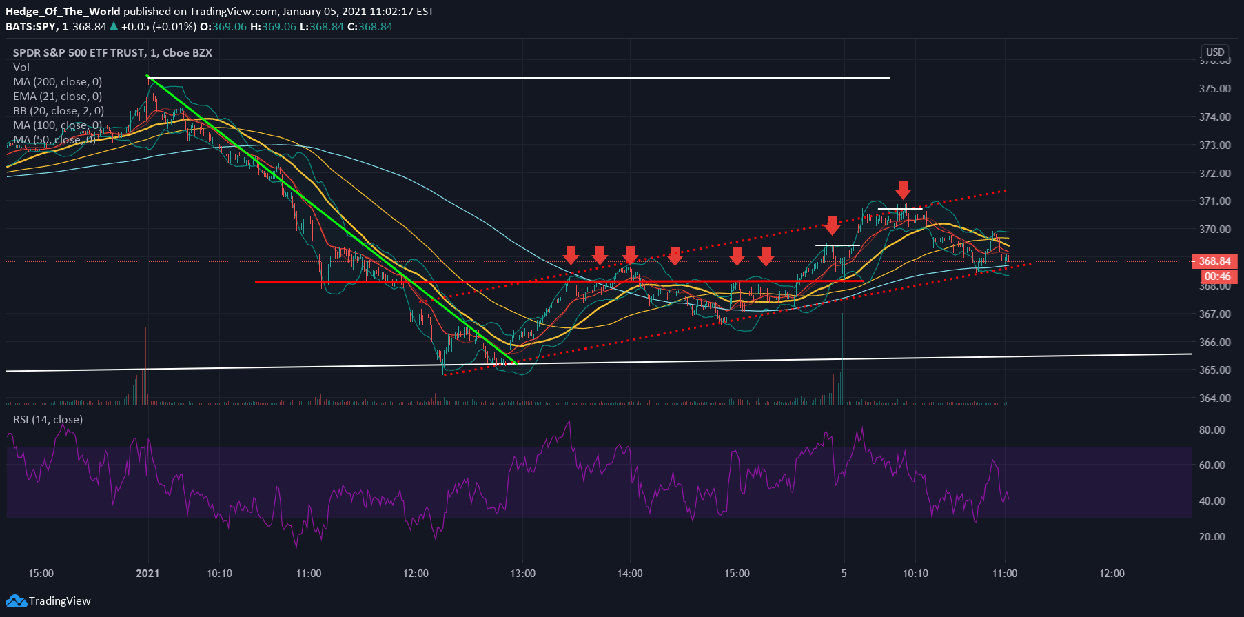
Task: Click the 371.00 price axis label
Action: click(1214, 201)
